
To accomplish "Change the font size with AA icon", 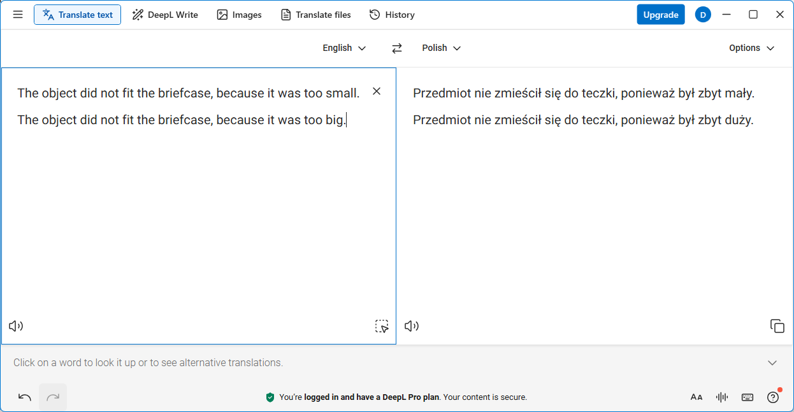I will [x=697, y=397].
